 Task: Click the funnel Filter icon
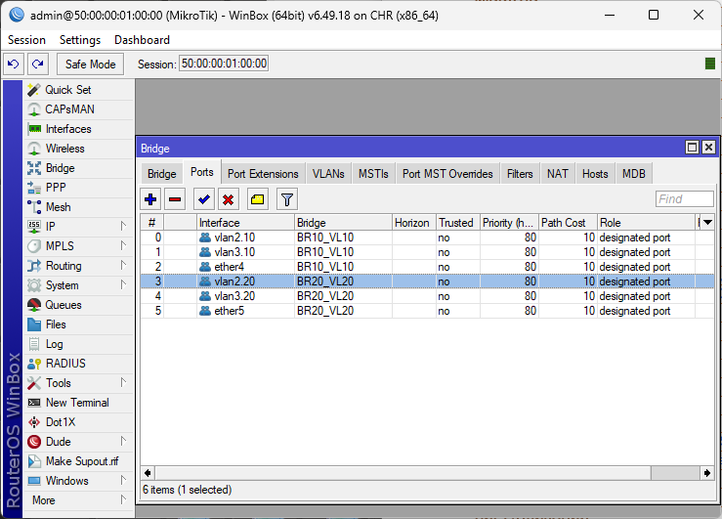point(286,199)
